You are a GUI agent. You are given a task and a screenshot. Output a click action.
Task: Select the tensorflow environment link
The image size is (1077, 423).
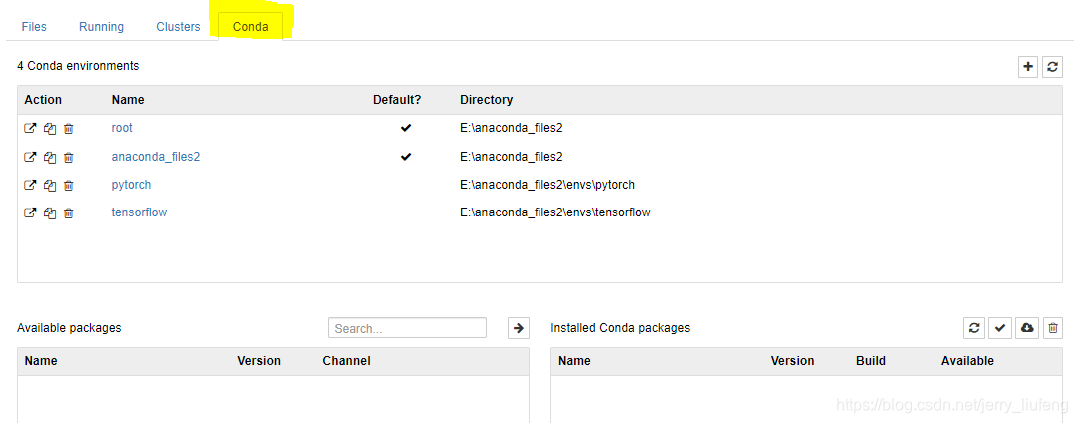(x=140, y=212)
